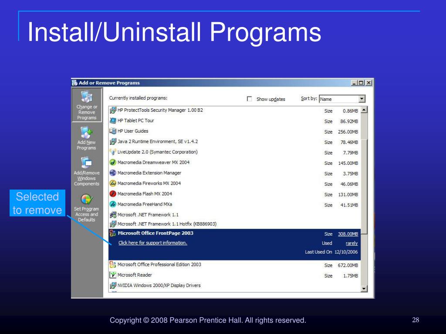
Task: Click HP ProtectTools Security Manager icon
Action: (113, 110)
